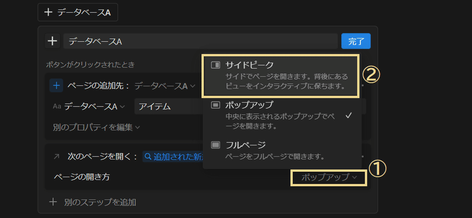
Task: Click the 追加された新 page token
Action: coord(173,157)
